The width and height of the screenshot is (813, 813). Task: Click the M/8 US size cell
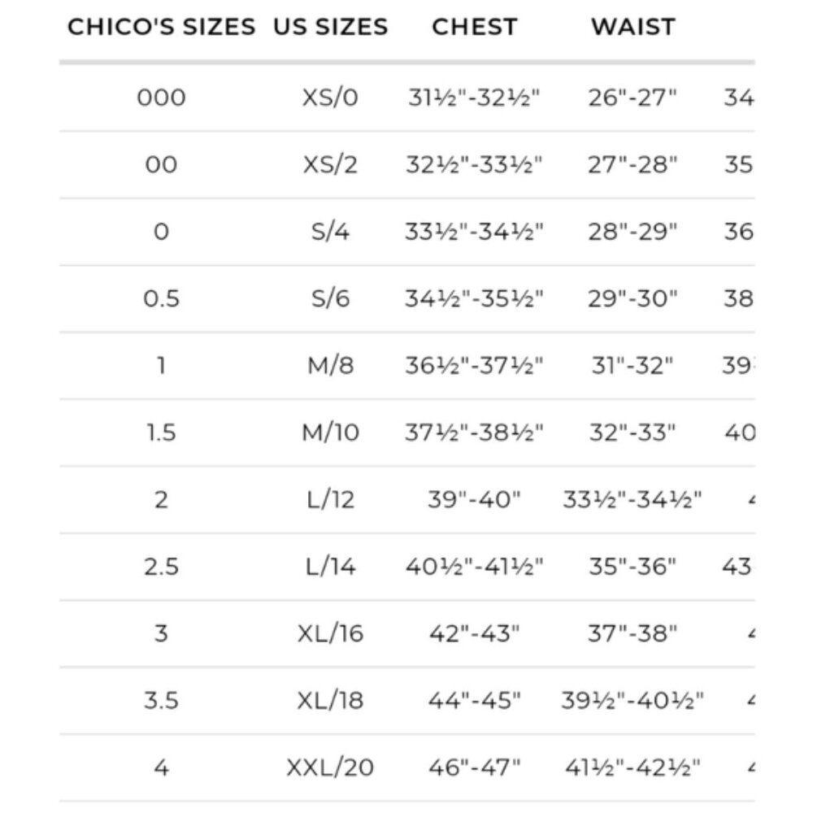pos(330,366)
